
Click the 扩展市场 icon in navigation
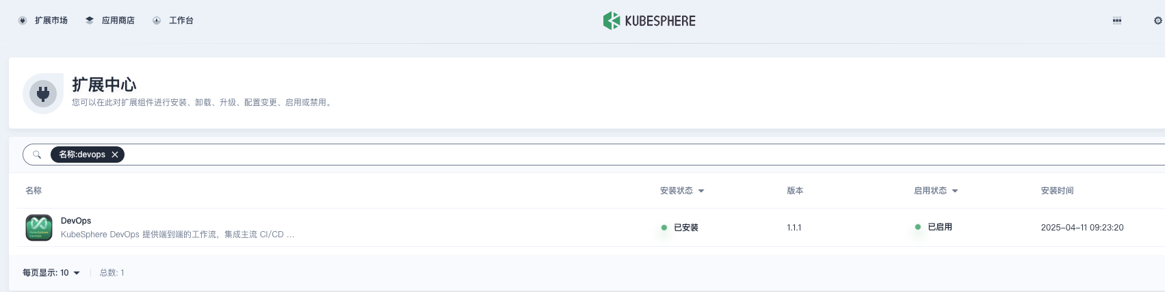[x=23, y=21]
